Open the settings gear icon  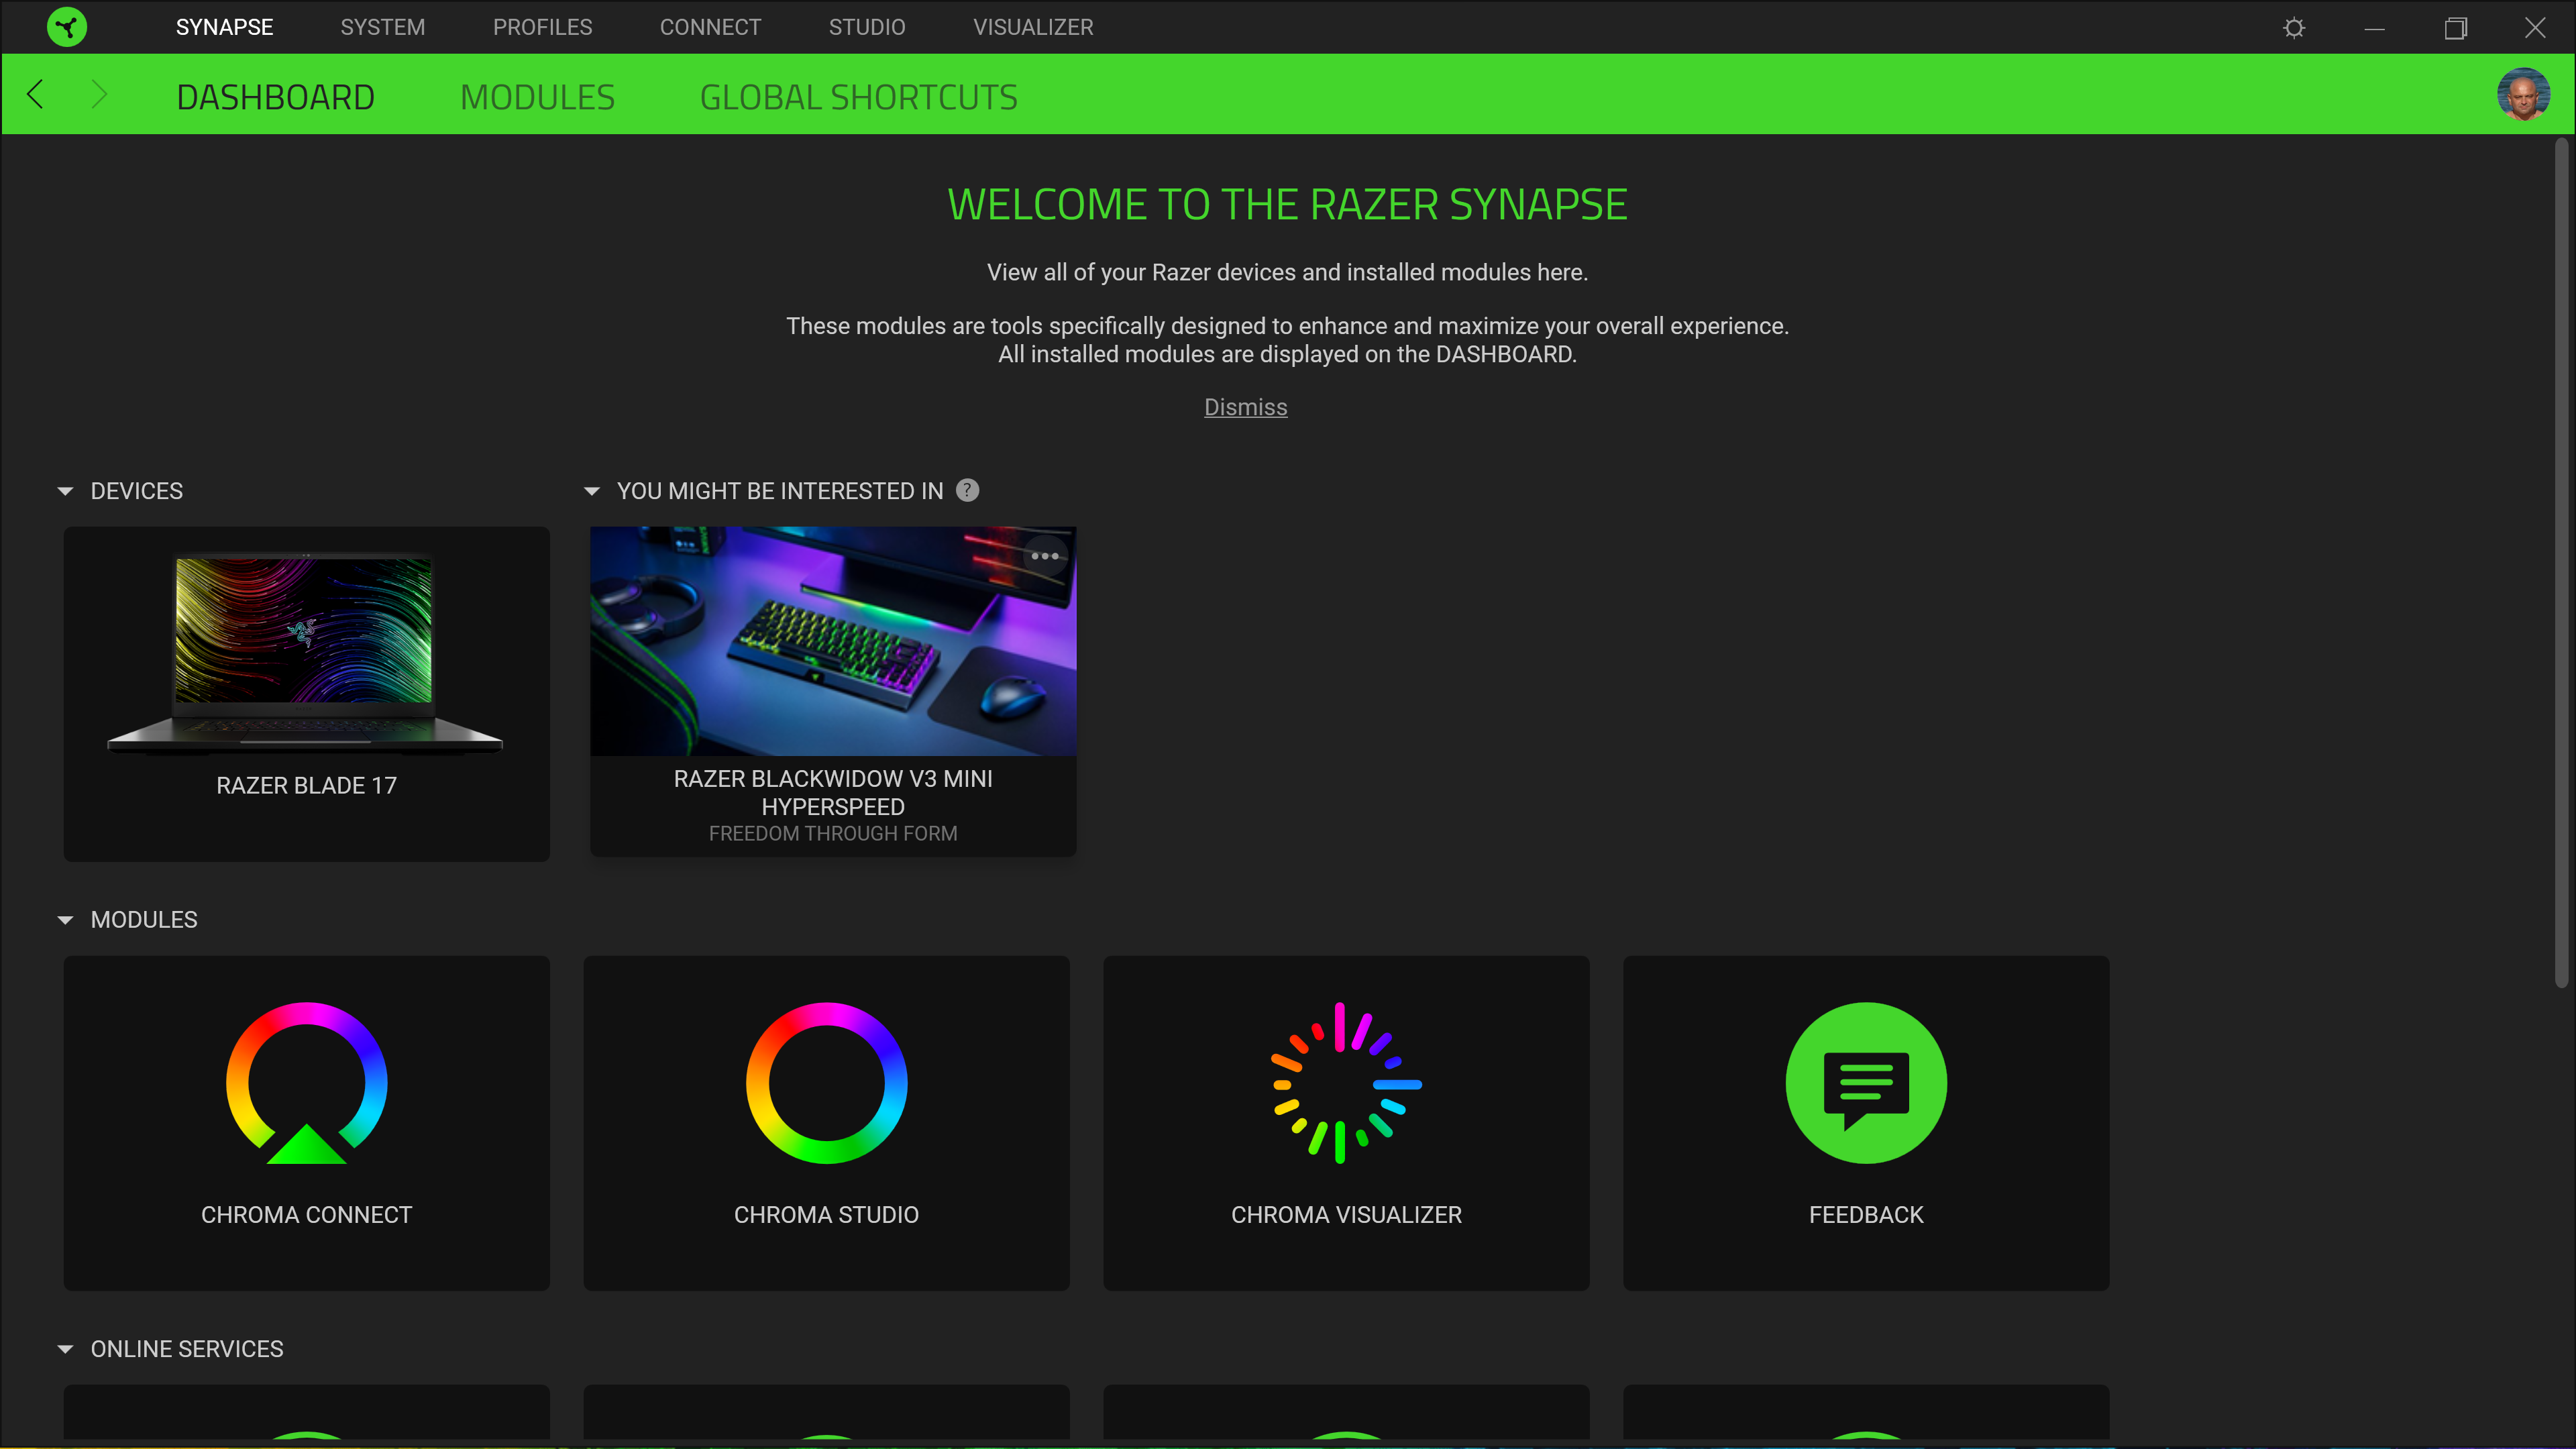[2294, 27]
